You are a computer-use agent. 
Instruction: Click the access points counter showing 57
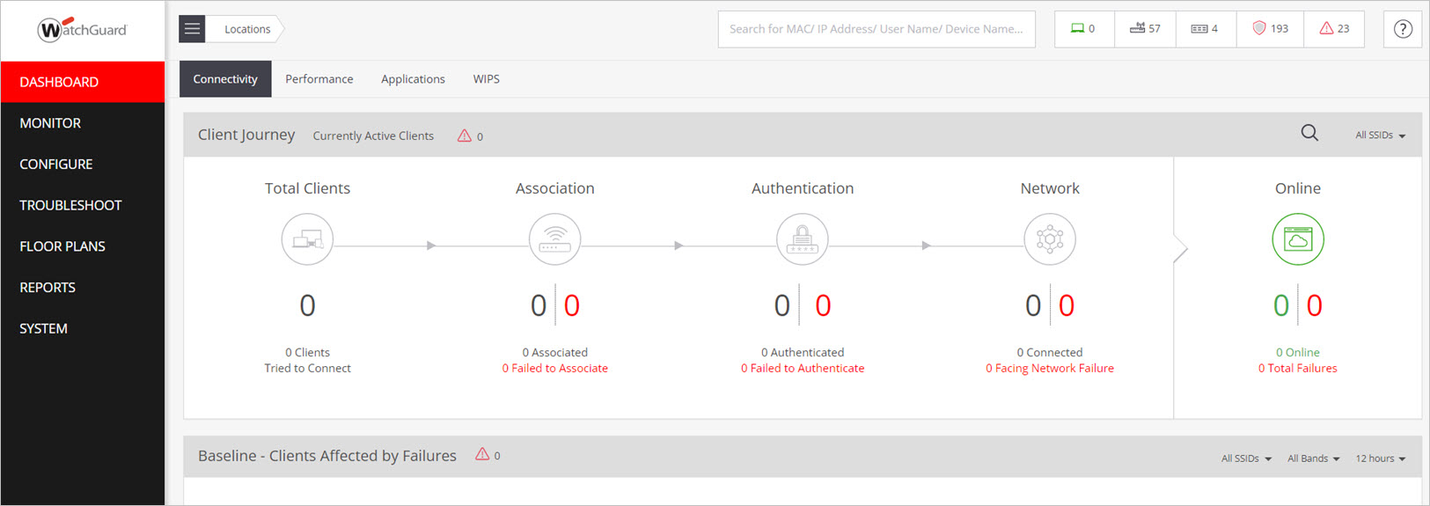coord(1145,29)
